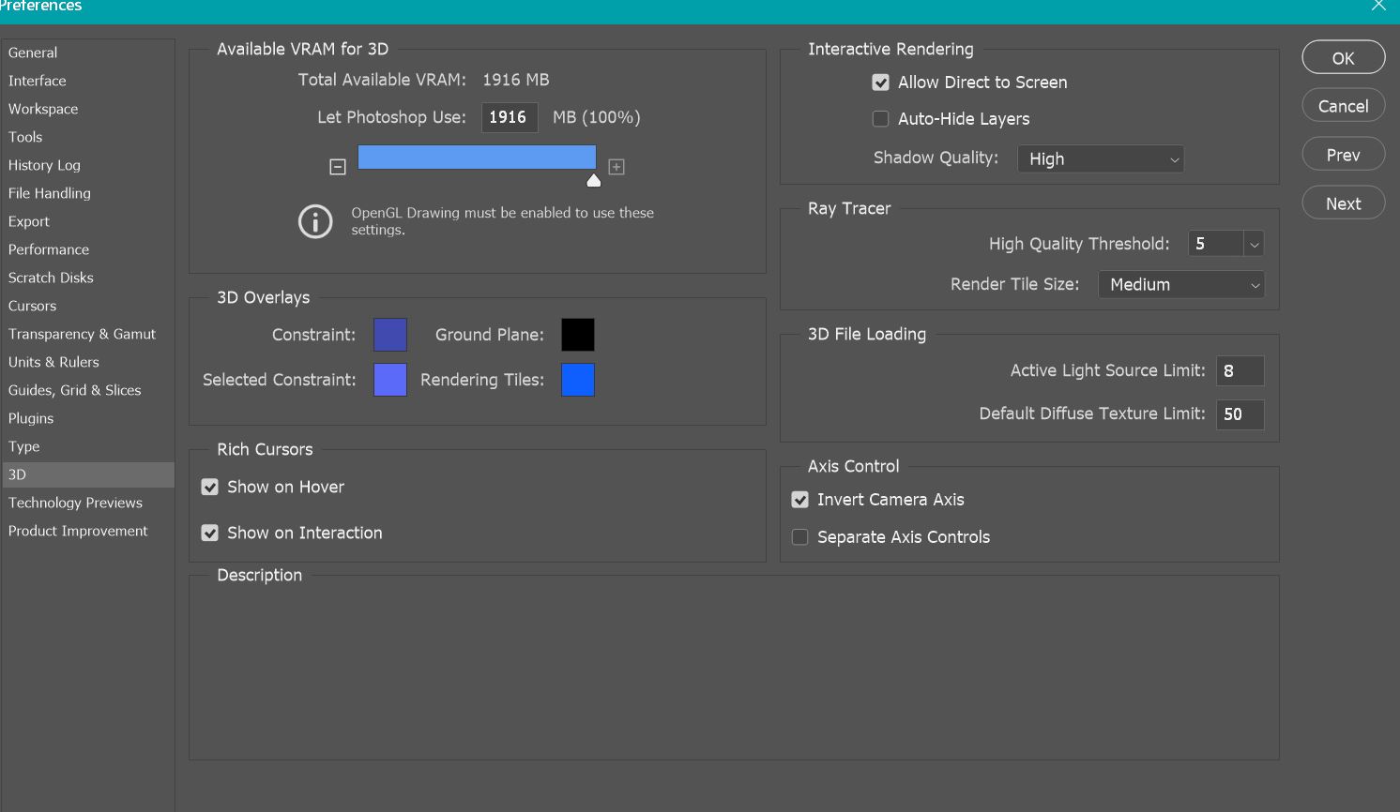The height and width of the screenshot is (812, 1400).
Task: Open Guides, Grid & Slices preferences
Action: click(87, 390)
